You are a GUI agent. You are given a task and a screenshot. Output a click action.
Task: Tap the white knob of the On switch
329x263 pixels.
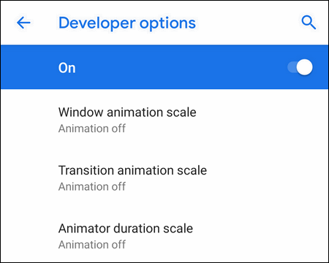[305, 67]
